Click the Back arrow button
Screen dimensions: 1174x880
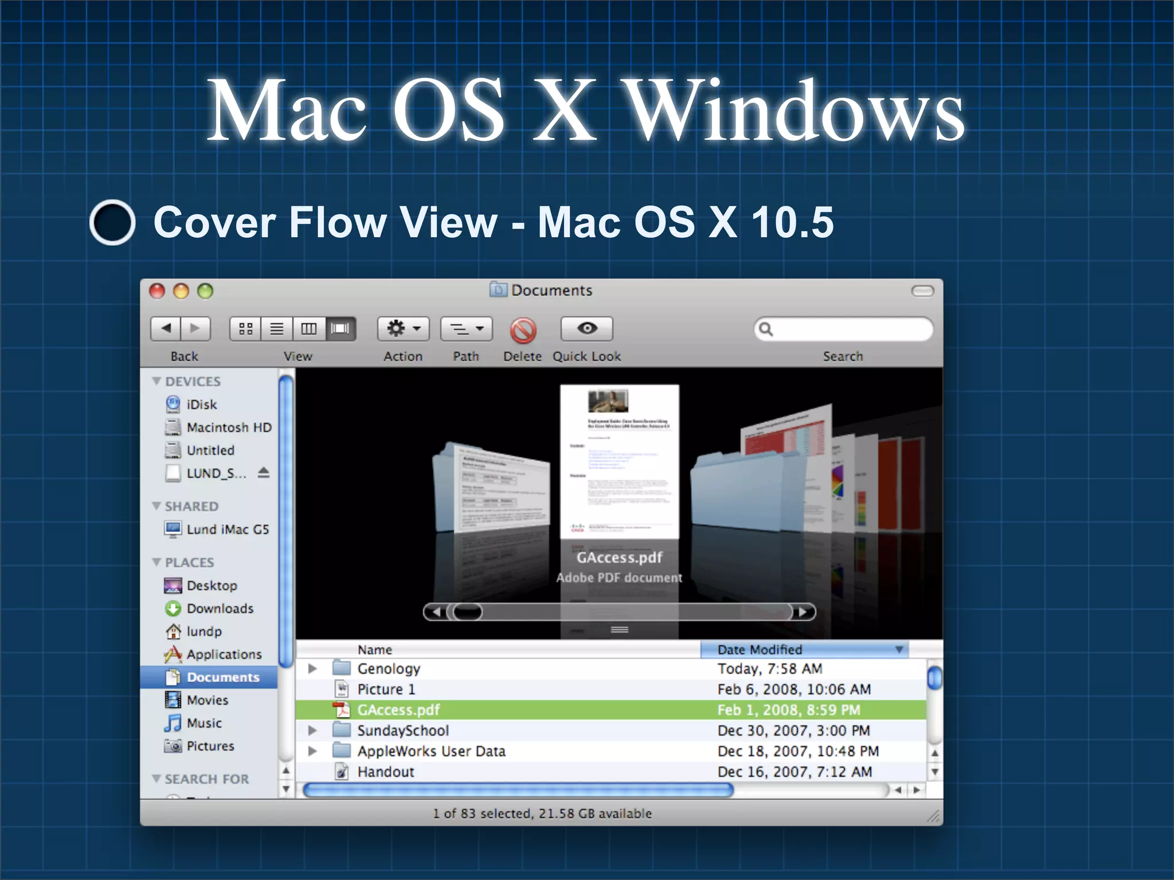[x=166, y=328]
